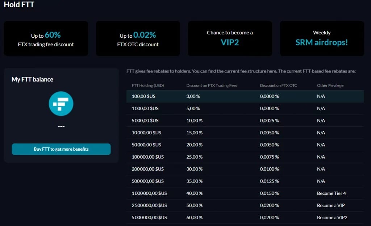The image size is (371, 226).
Task: Click the FTT Holding (USD) column header
Action: [148, 85]
